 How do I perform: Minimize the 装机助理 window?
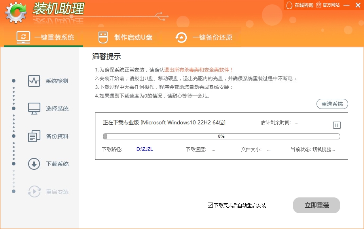coord(347,5)
